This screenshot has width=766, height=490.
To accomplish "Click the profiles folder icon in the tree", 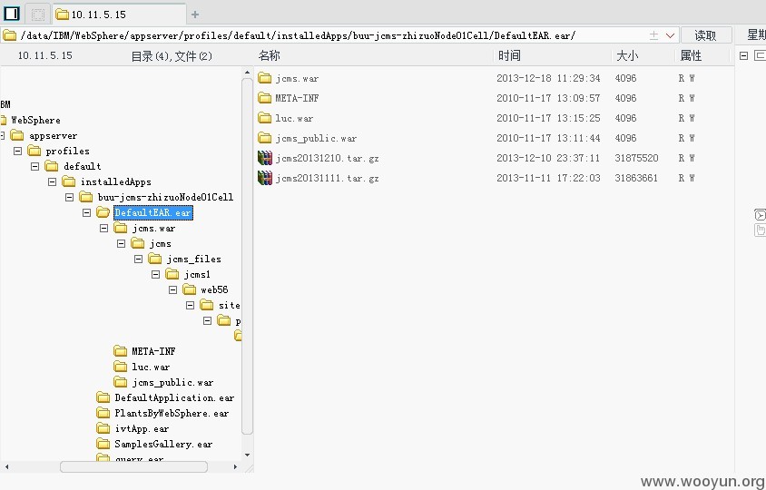I will (34, 151).
